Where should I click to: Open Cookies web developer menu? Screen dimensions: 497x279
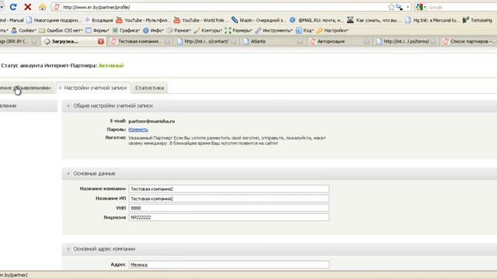pos(24,30)
